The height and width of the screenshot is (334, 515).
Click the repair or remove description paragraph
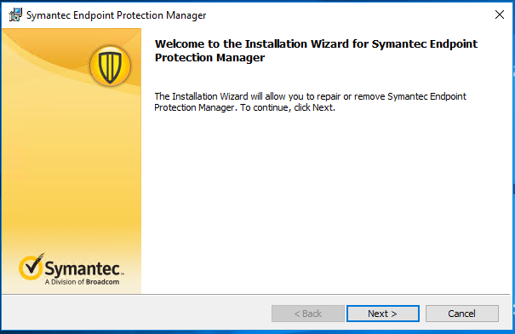click(x=310, y=102)
